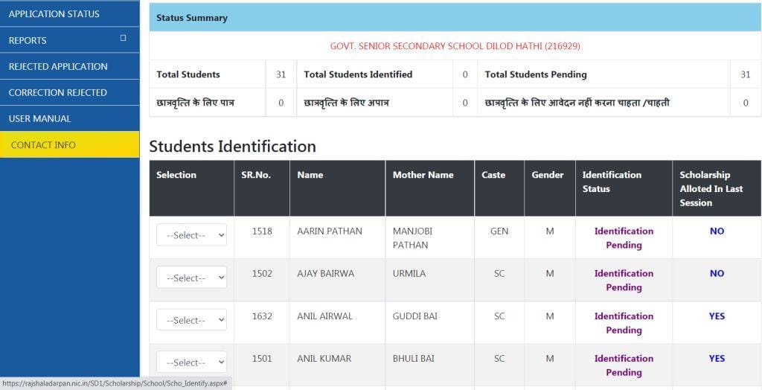Click the Selection column header
The image size is (762, 390).
(x=176, y=175)
